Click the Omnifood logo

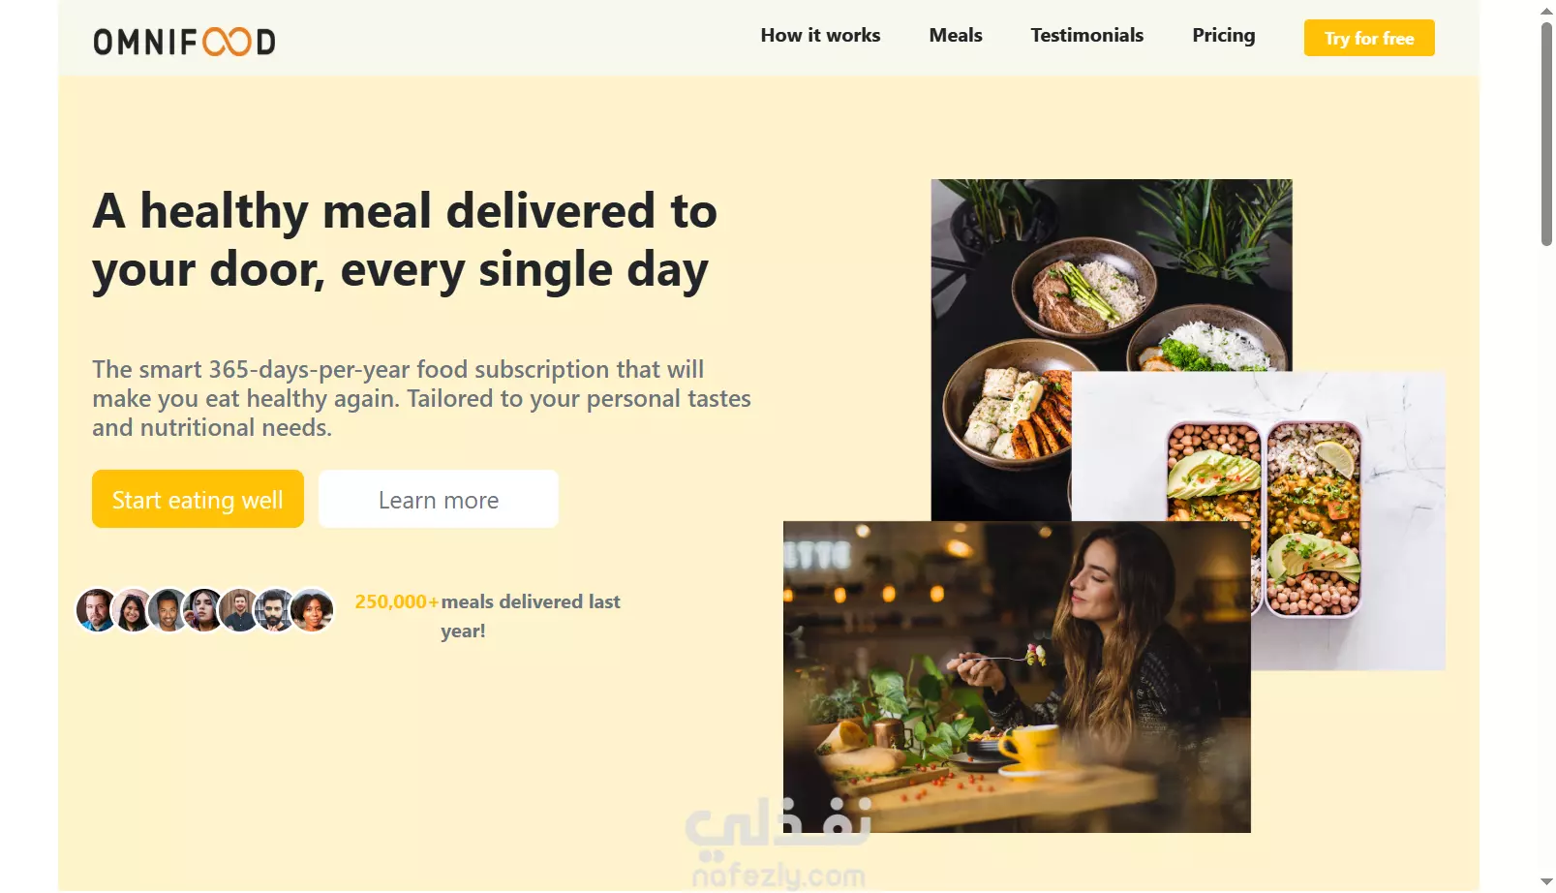[x=184, y=42]
